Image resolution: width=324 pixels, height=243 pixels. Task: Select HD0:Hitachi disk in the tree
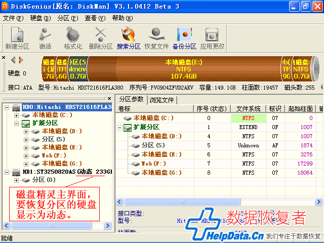[x=67, y=107]
